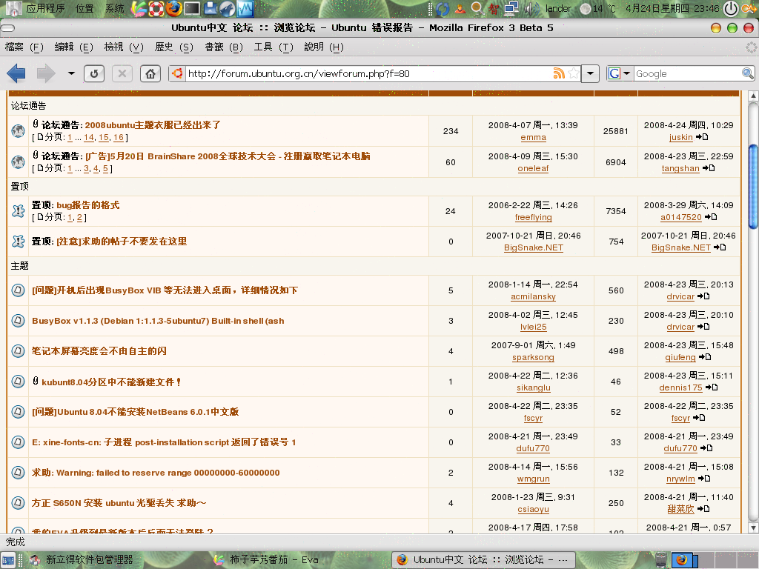759x569 pixels.
Task: Click the workspace switcher Firefox workspace
Action: (x=682, y=560)
